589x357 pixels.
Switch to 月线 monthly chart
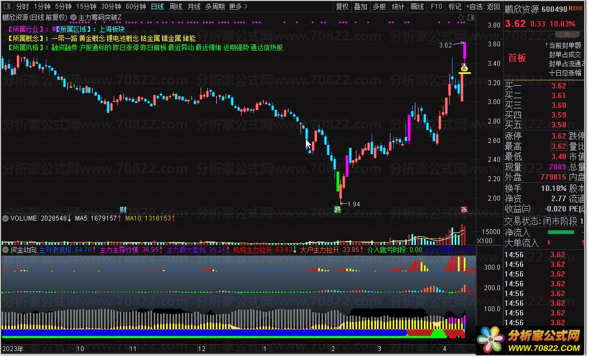pyautogui.click(x=194, y=6)
